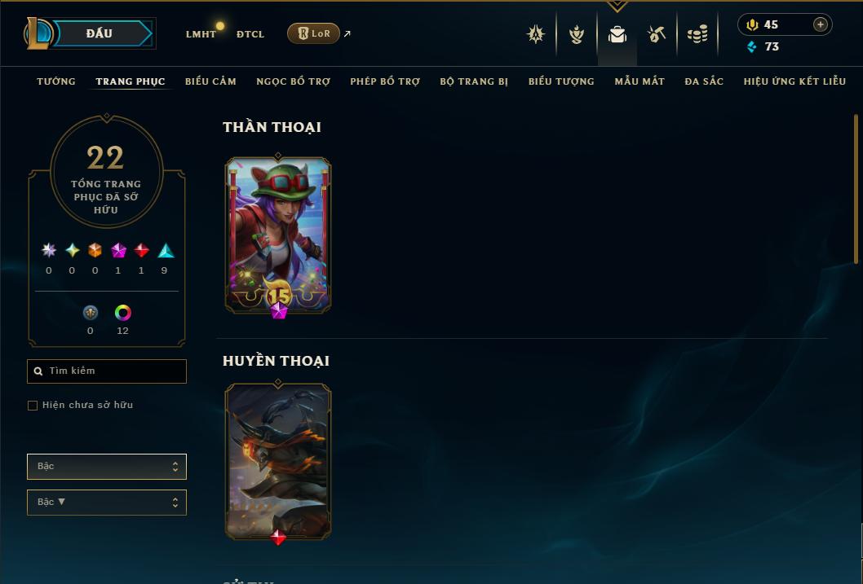Select the chroma color wheel icon
This screenshot has width=863, height=584.
click(x=122, y=313)
